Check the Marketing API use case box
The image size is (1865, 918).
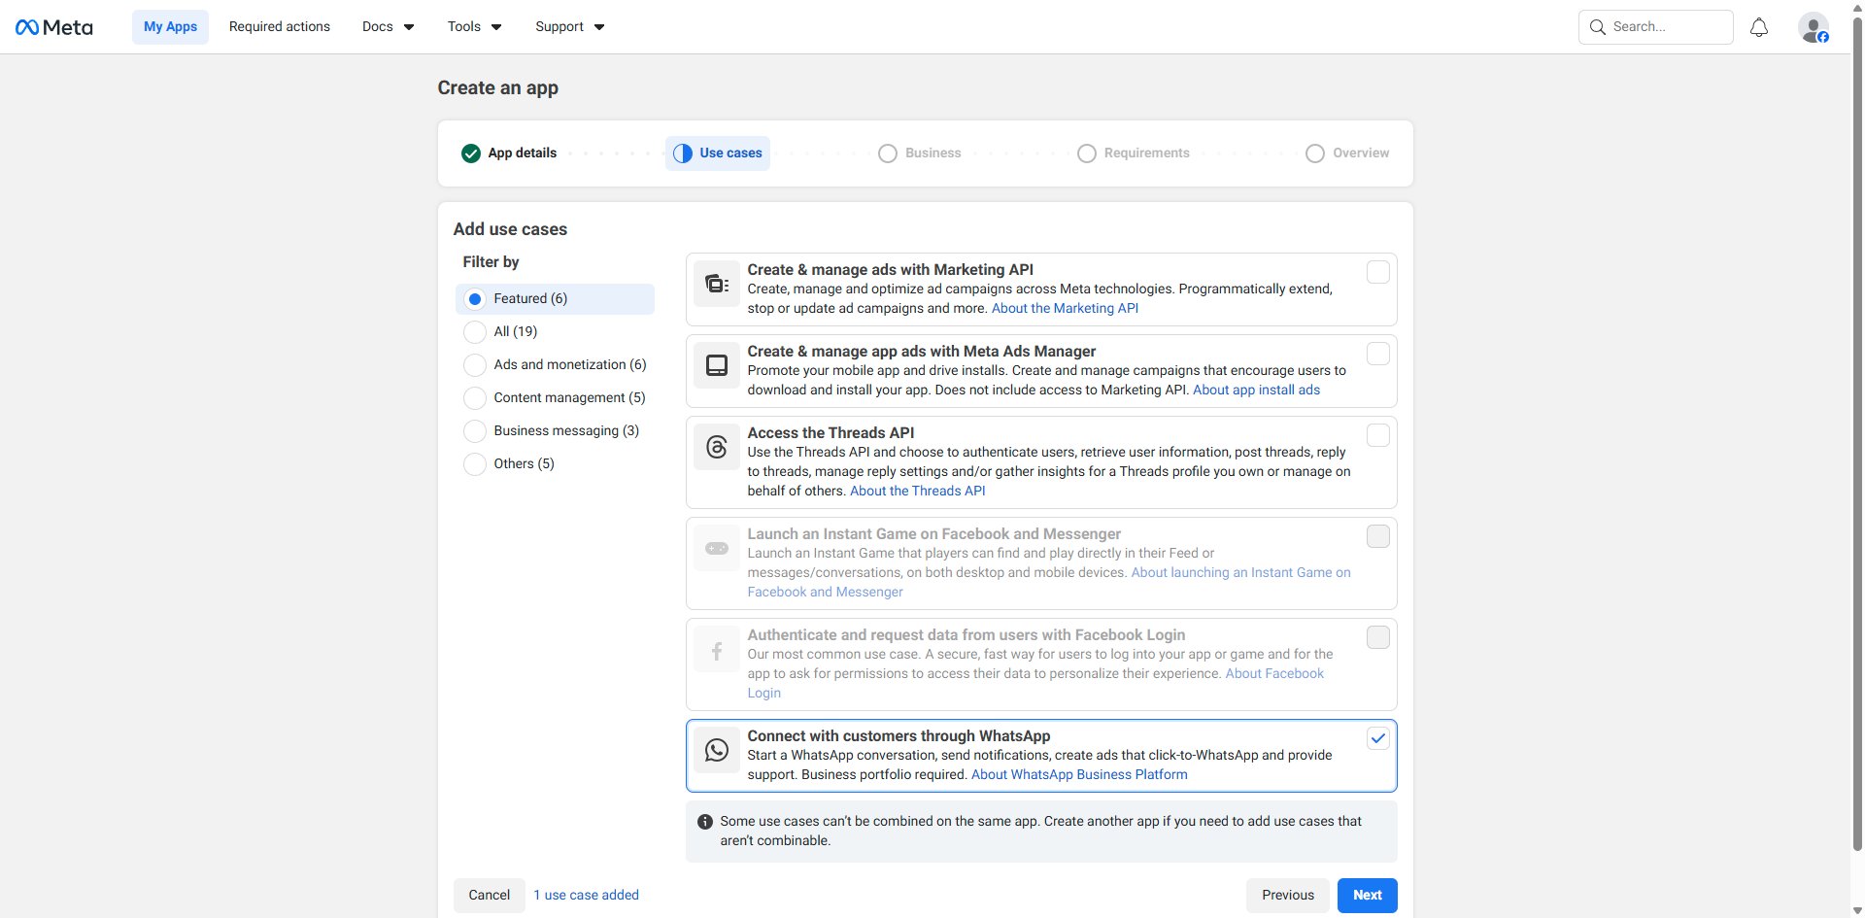coord(1378,272)
